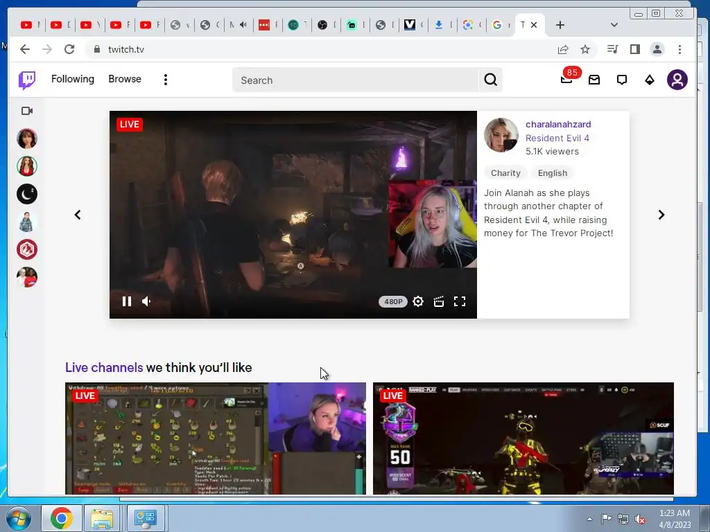Open the Chrome profile icon
The image size is (710, 532).
[657, 49]
